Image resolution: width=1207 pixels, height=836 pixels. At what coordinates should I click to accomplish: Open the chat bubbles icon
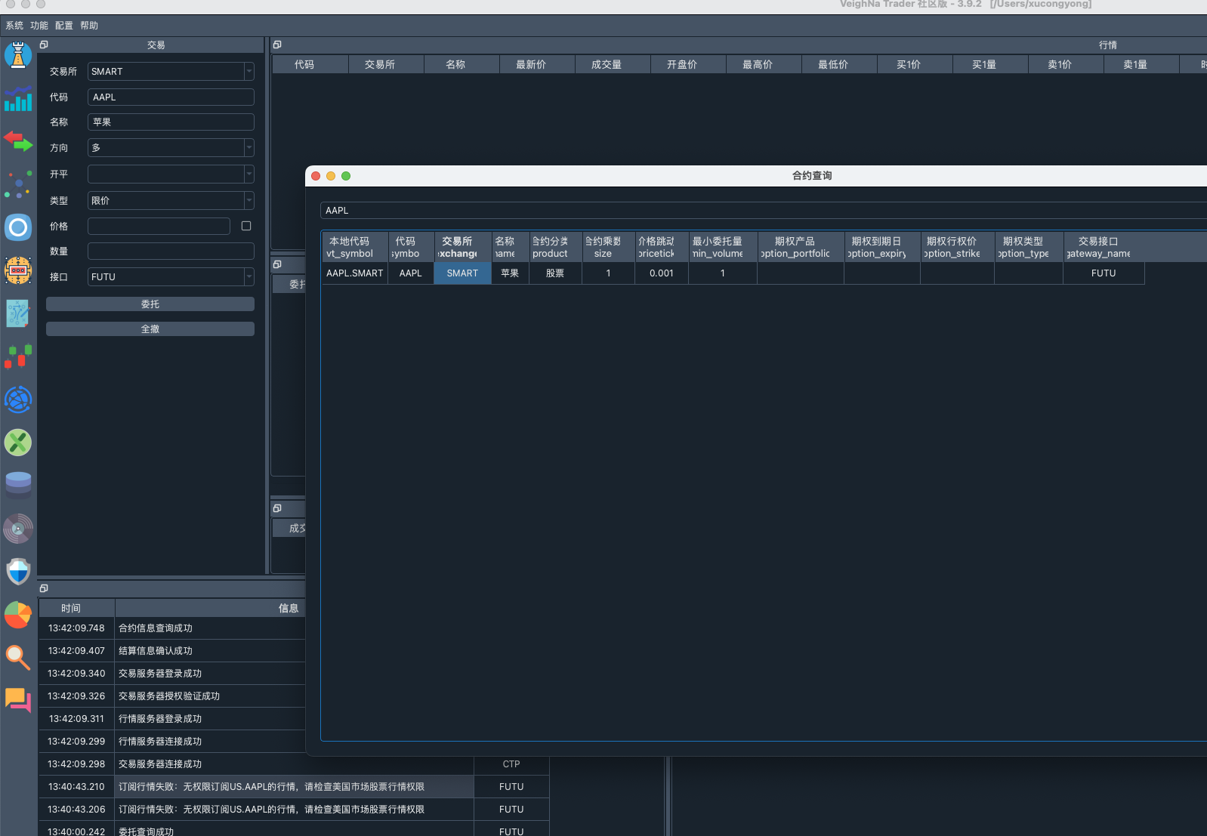tap(18, 701)
